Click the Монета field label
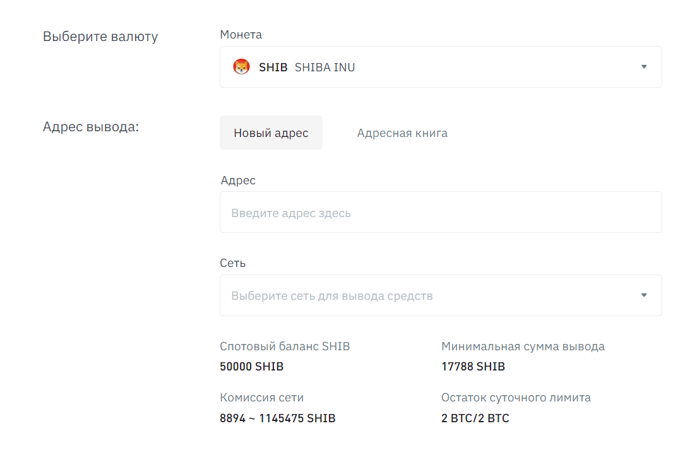Viewport: 690px width, 462px height. tap(241, 34)
